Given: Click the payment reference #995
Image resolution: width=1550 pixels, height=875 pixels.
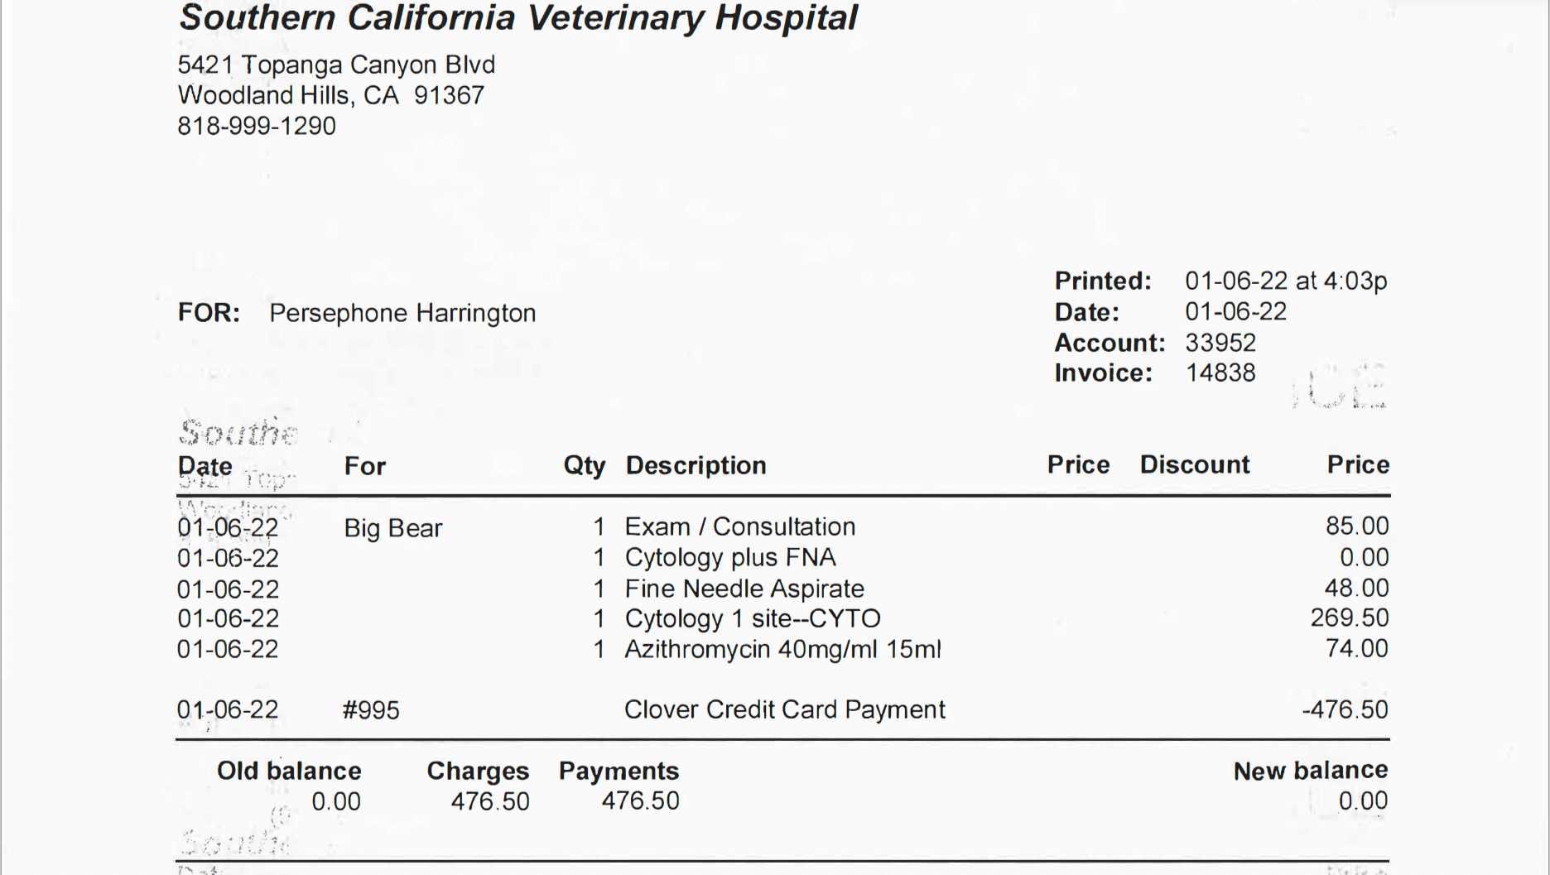Looking at the screenshot, I should coord(371,710).
